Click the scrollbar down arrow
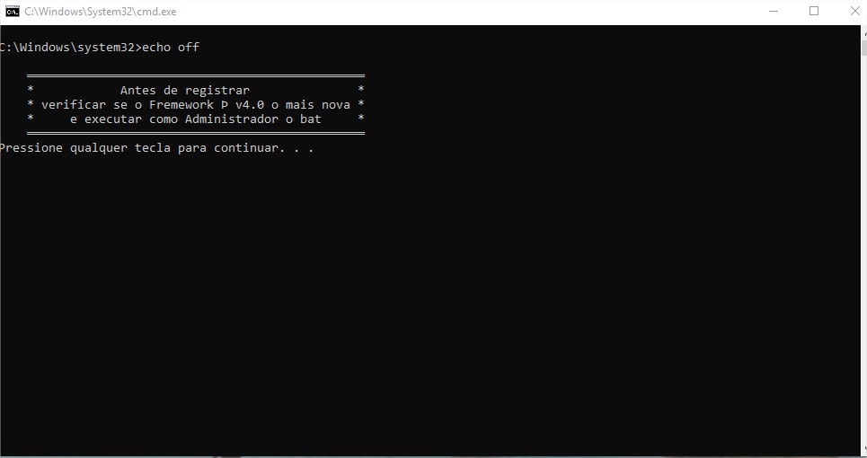 pos(864,450)
